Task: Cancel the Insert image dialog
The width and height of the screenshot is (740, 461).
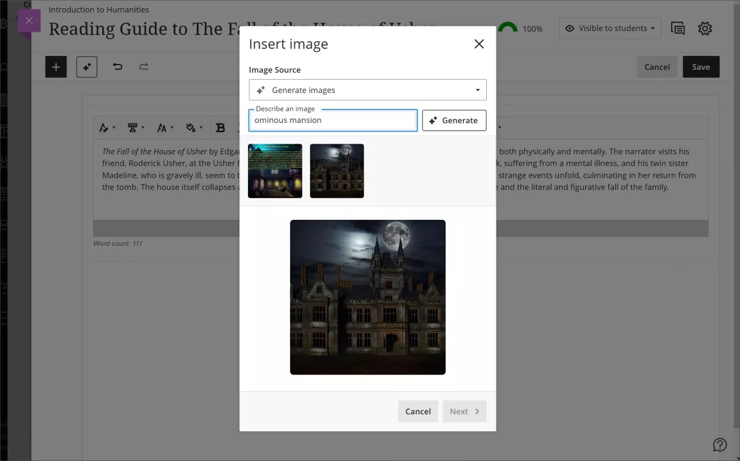Action: (417, 411)
